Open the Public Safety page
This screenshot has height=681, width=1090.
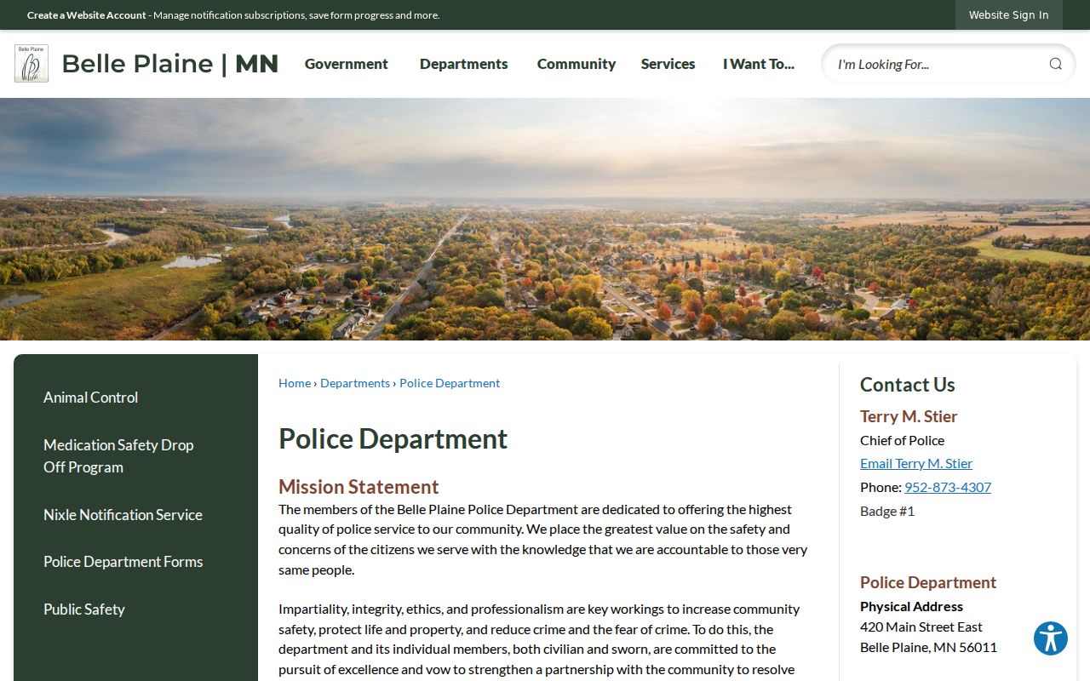click(84, 609)
